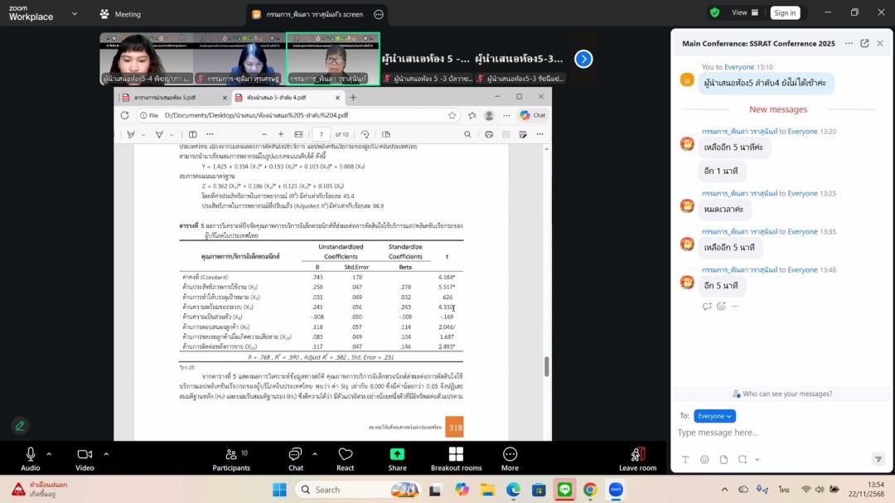Open the Everyone recipient dropdown
The width and height of the screenshot is (895, 503).
point(714,416)
